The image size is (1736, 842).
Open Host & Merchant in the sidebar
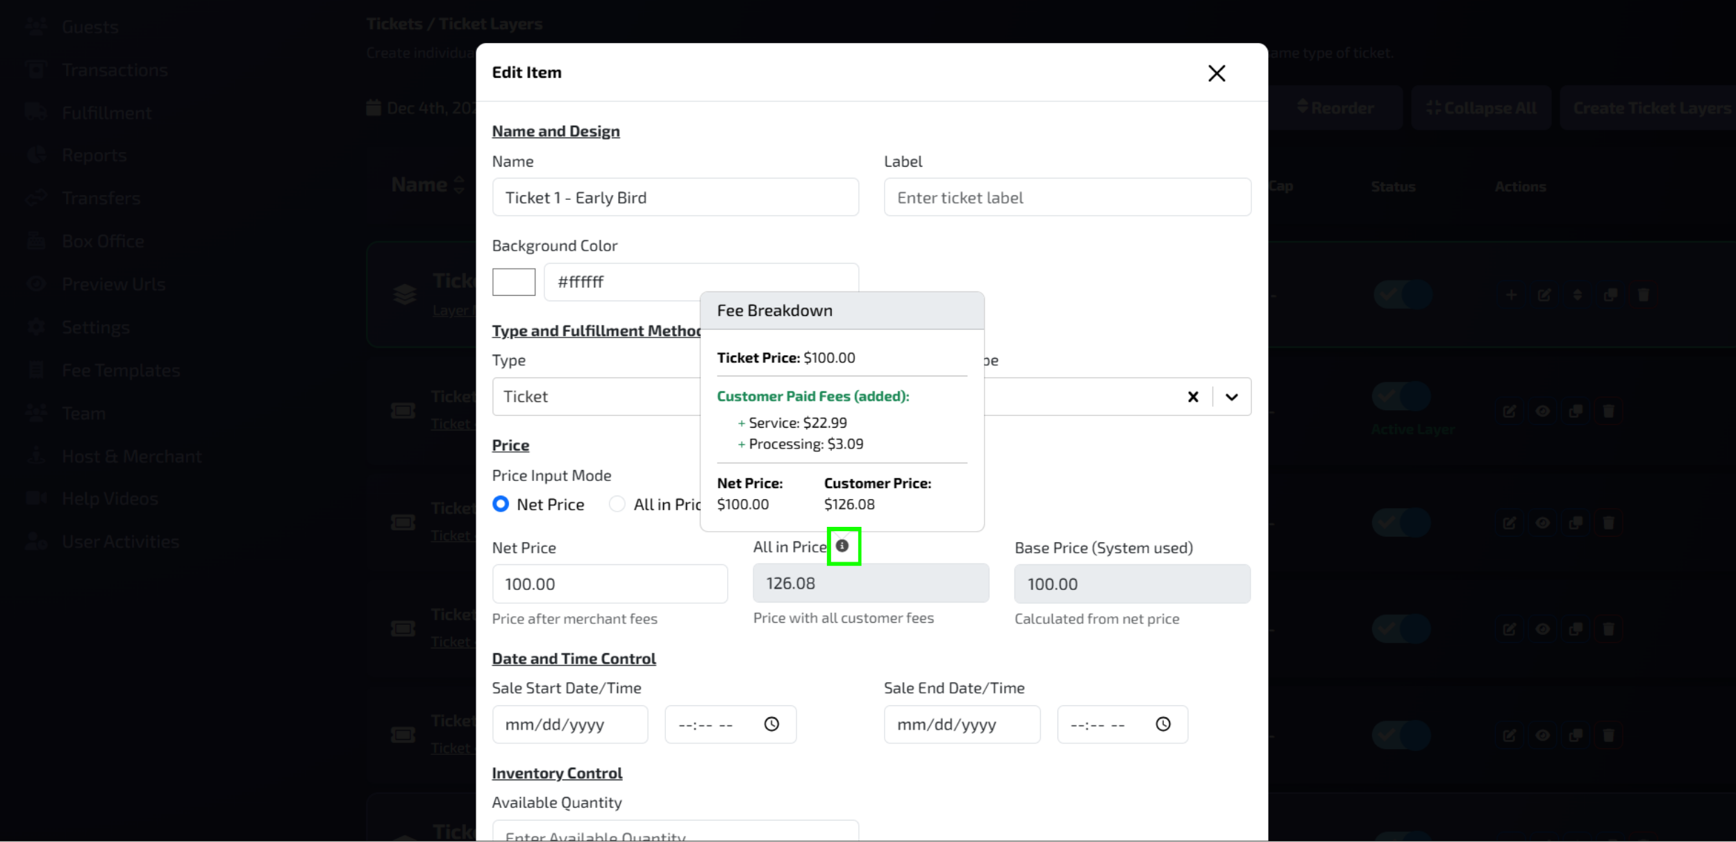click(x=132, y=457)
